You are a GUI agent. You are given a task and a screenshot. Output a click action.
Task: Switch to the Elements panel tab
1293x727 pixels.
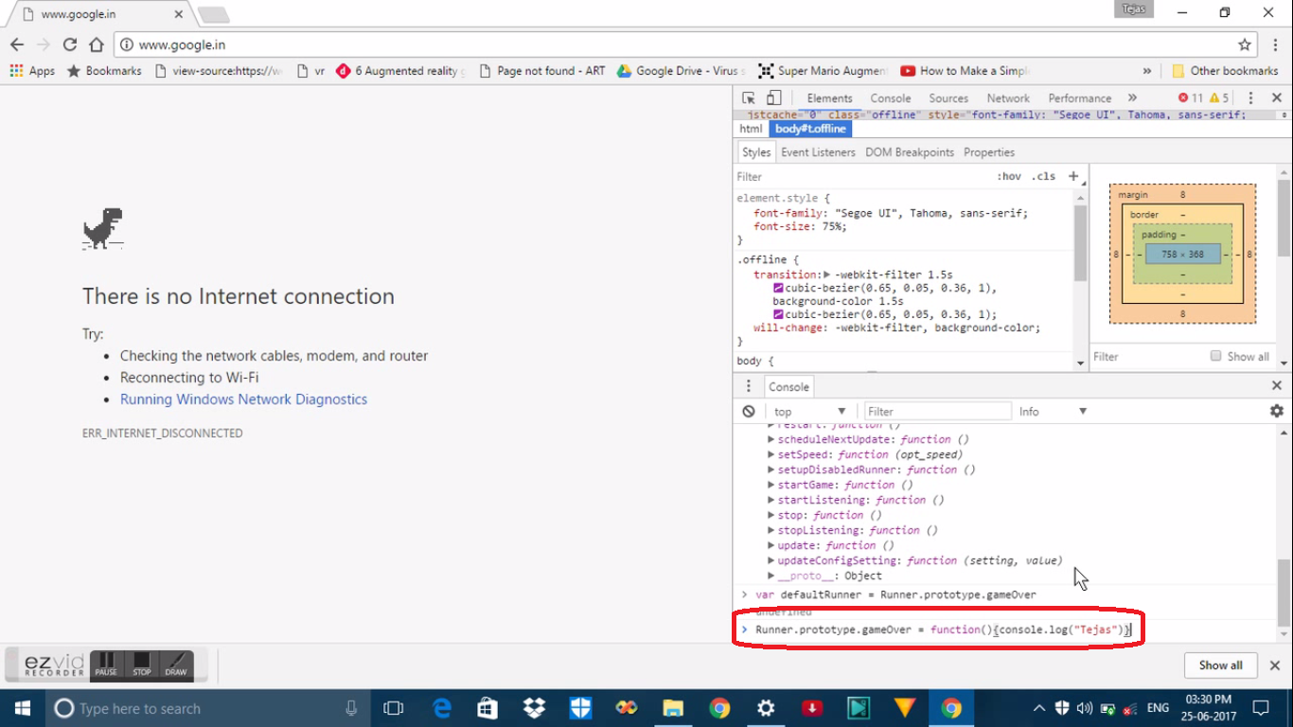click(x=829, y=98)
